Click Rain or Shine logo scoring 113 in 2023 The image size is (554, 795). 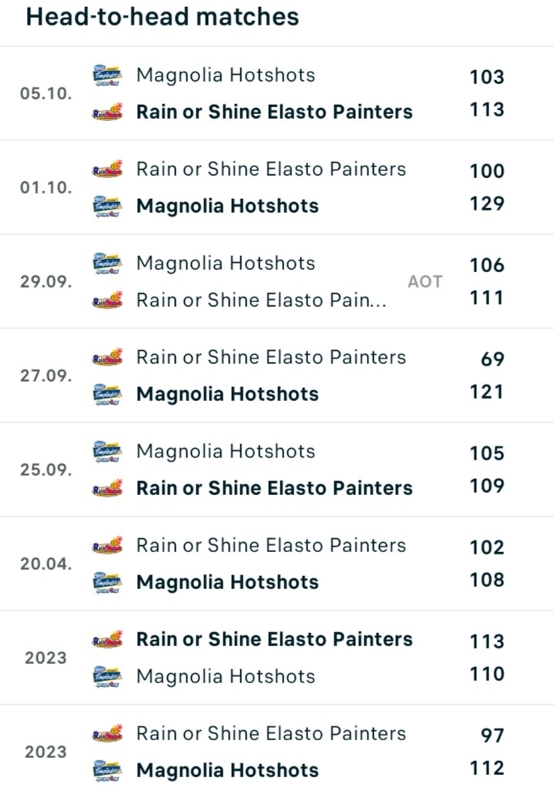[x=107, y=640]
